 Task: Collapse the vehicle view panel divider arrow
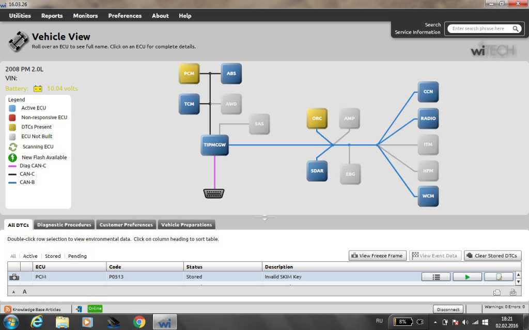(264, 218)
